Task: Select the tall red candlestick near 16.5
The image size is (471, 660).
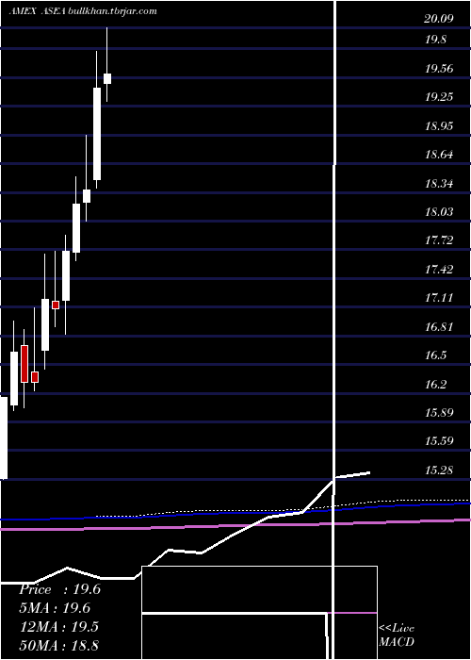Action: [24, 364]
